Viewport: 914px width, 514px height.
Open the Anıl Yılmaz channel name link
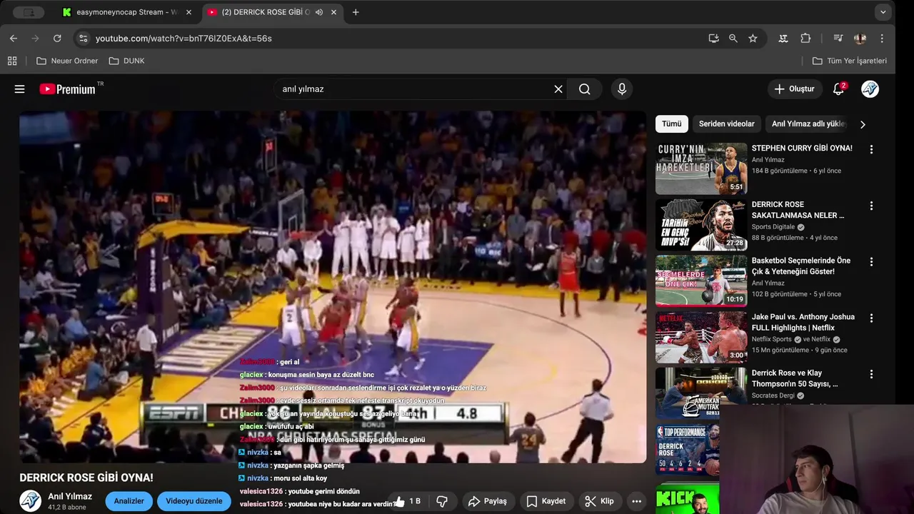[x=70, y=496]
